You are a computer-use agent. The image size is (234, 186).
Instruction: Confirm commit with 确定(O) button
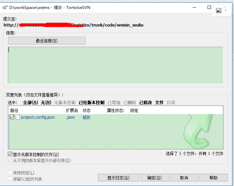click(x=155, y=178)
